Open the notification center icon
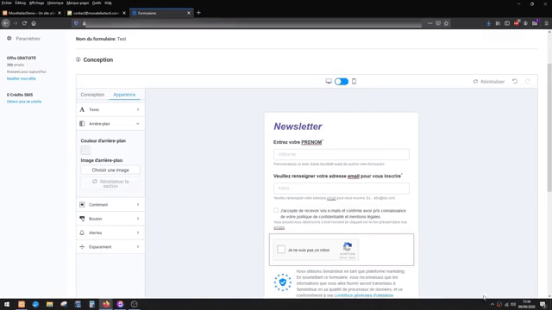 pyautogui.click(x=543, y=304)
